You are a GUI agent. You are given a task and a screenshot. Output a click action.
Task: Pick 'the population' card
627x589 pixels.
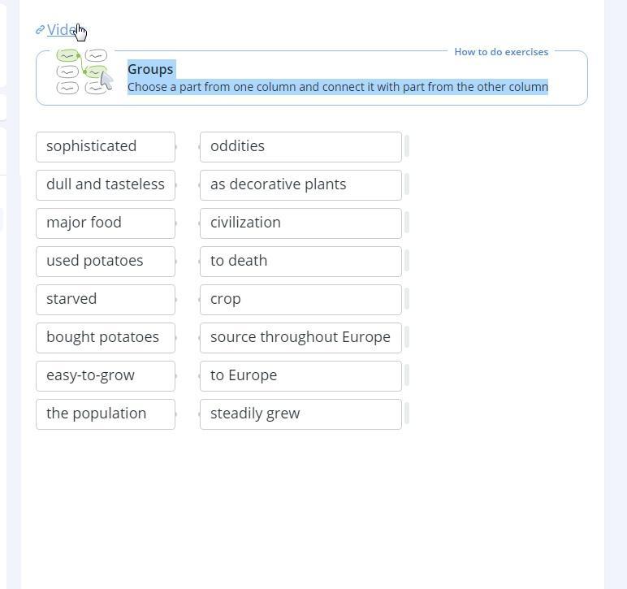click(x=106, y=414)
